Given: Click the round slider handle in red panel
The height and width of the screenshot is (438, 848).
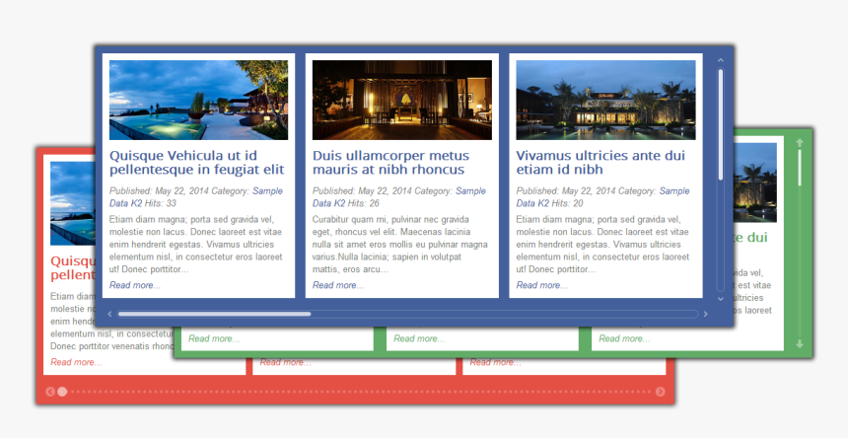Looking at the screenshot, I should click(62, 392).
